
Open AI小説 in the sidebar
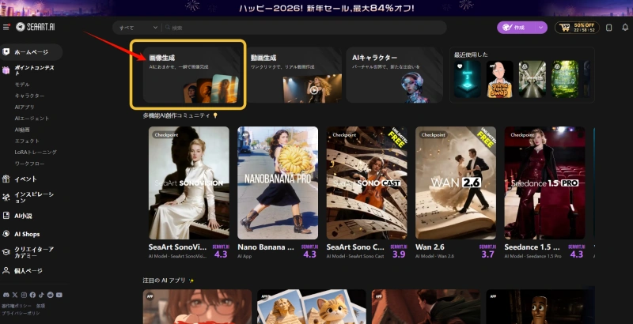pos(24,216)
